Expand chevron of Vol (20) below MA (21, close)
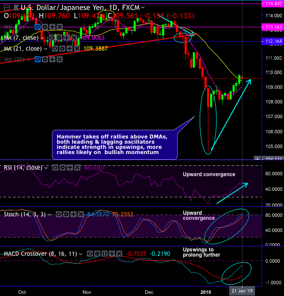 coord(28,60)
